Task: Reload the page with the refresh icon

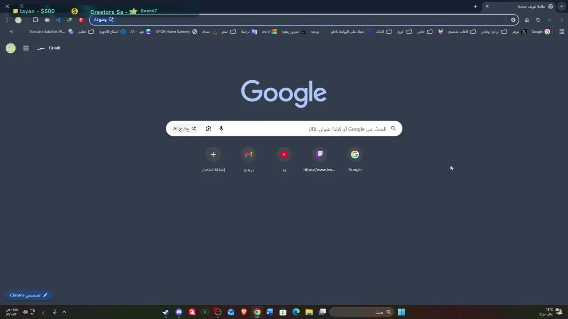Action: (x=538, y=20)
